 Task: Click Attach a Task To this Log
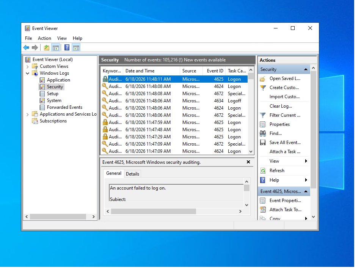[285, 152]
